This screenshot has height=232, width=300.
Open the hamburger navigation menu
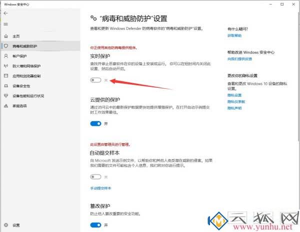(x=6, y=24)
